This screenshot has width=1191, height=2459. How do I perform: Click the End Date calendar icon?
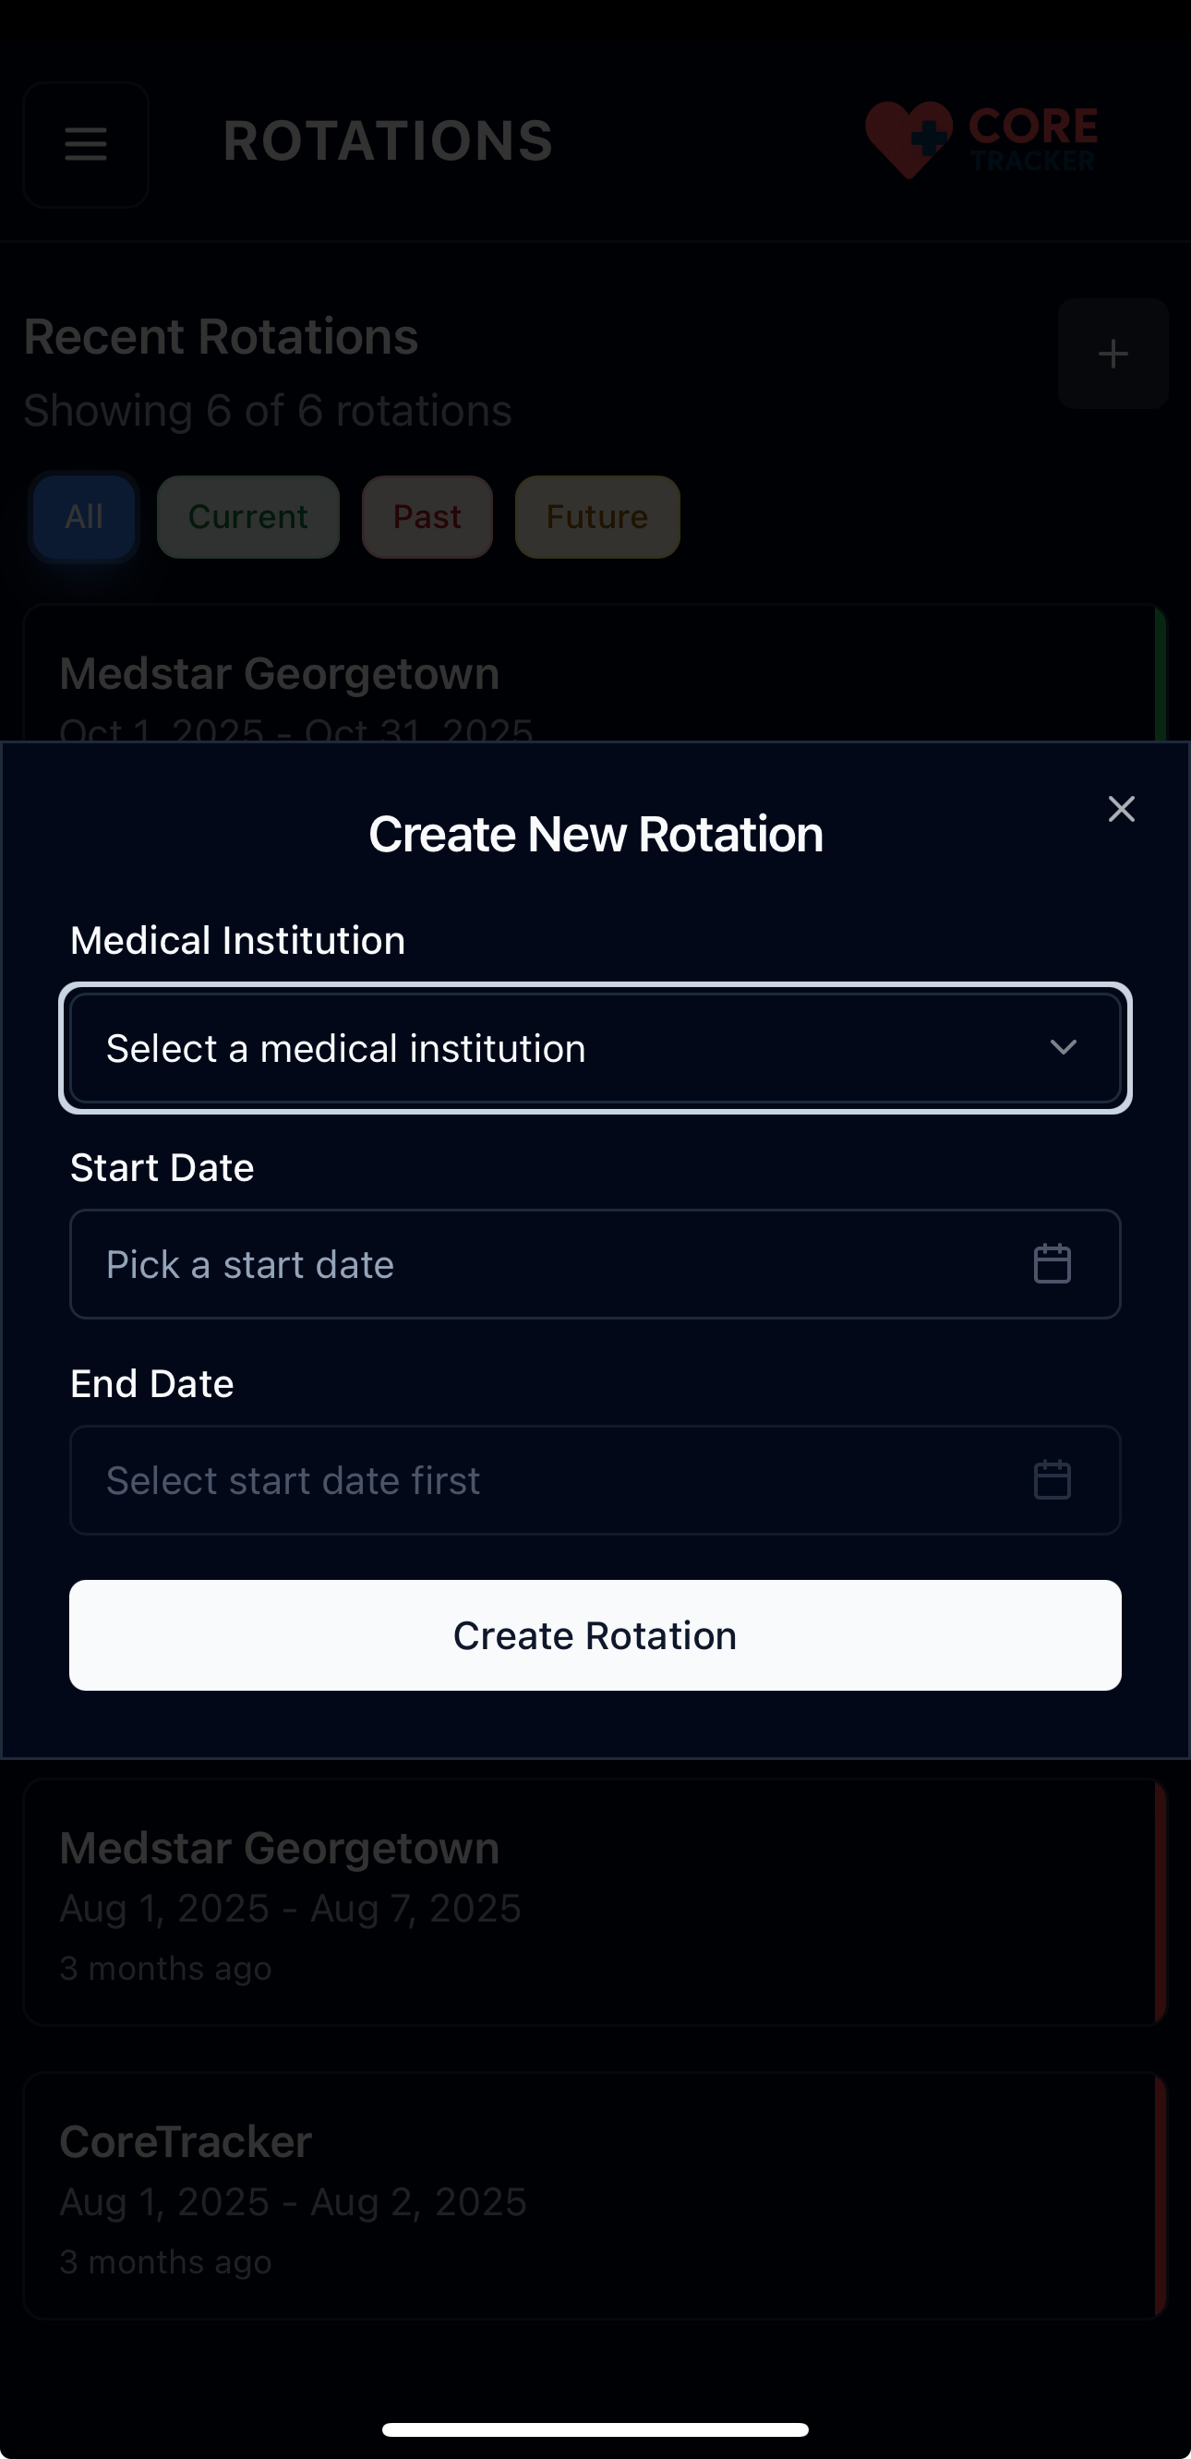pyautogui.click(x=1052, y=1479)
